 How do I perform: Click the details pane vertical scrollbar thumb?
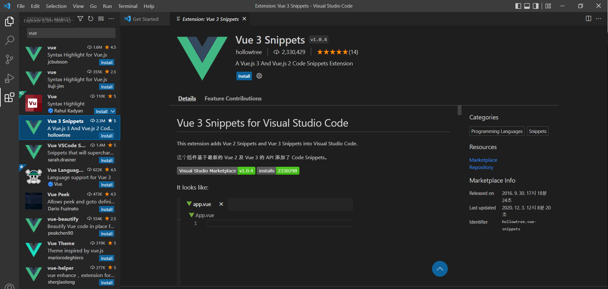click(x=460, y=110)
